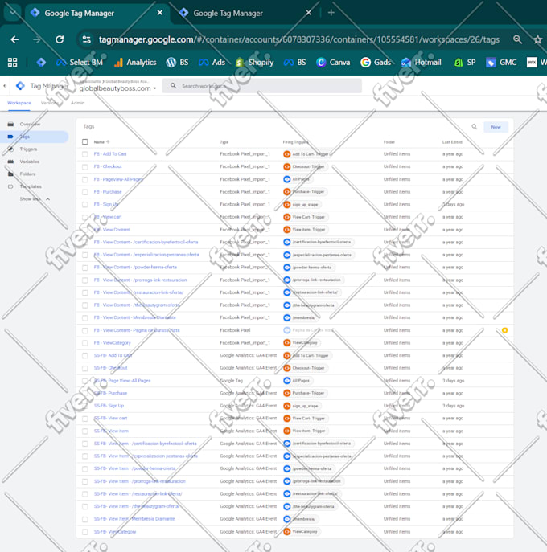Click the browser address bar URL
This screenshot has width=547, height=552.
[x=299, y=39]
